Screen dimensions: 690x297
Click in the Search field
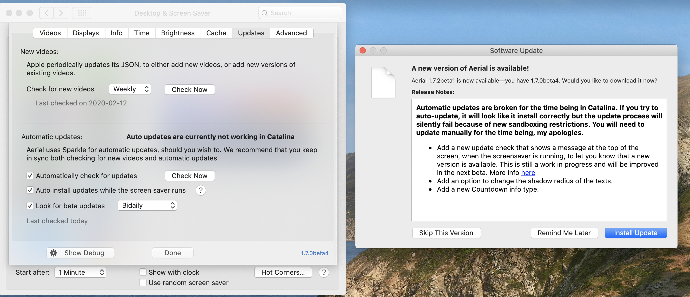click(300, 13)
